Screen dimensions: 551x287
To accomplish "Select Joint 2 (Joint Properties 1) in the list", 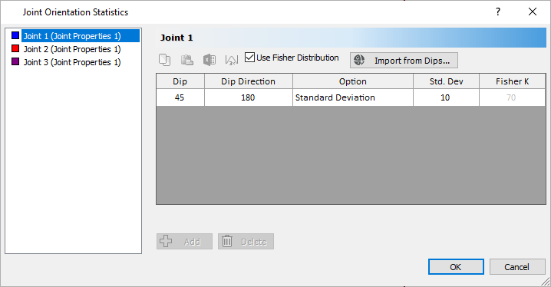I will (x=72, y=49).
